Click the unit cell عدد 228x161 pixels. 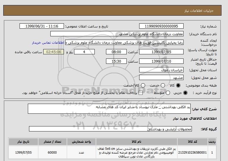[81, 152]
